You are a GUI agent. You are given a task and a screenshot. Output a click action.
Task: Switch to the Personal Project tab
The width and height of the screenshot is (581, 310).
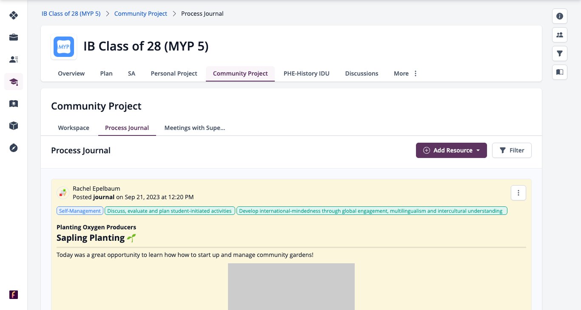174,73
